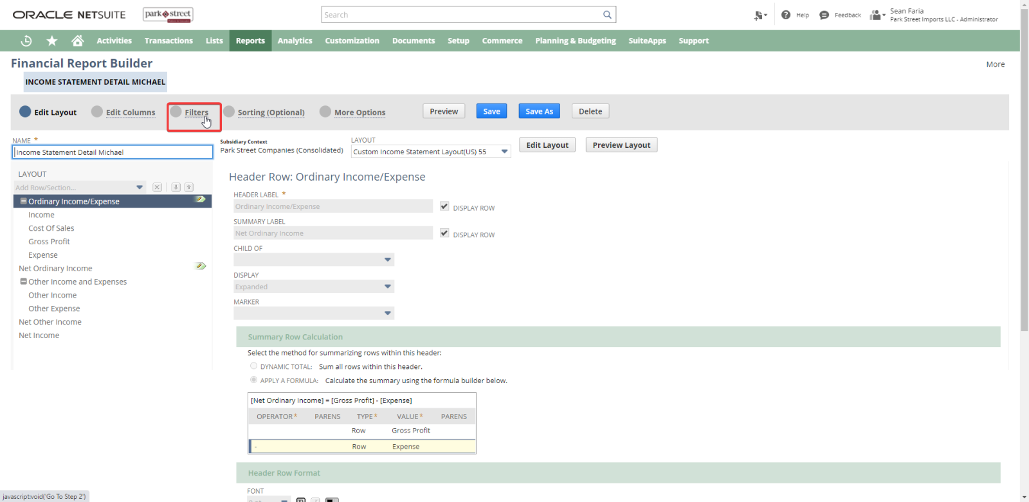Open the Reports menu
The width and height of the screenshot is (1029, 502).
(250, 40)
